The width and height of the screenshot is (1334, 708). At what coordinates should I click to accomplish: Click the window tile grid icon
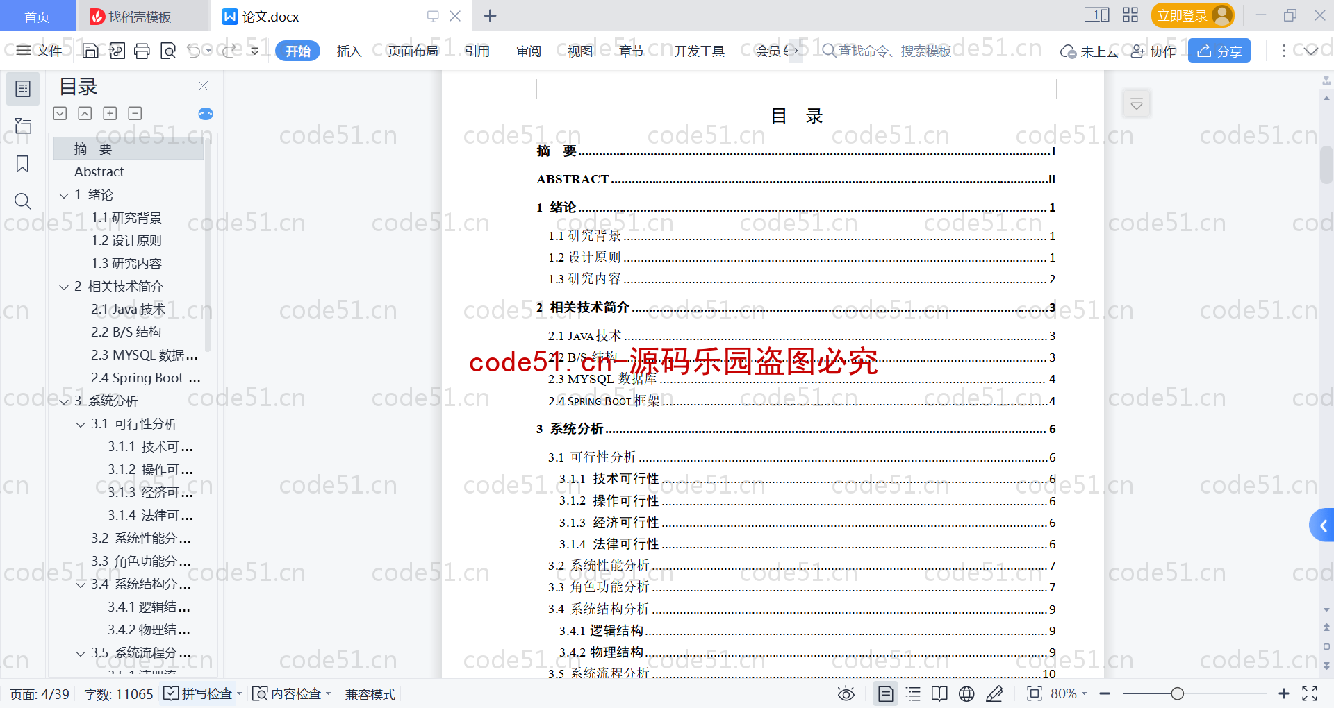pos(1130,15)
